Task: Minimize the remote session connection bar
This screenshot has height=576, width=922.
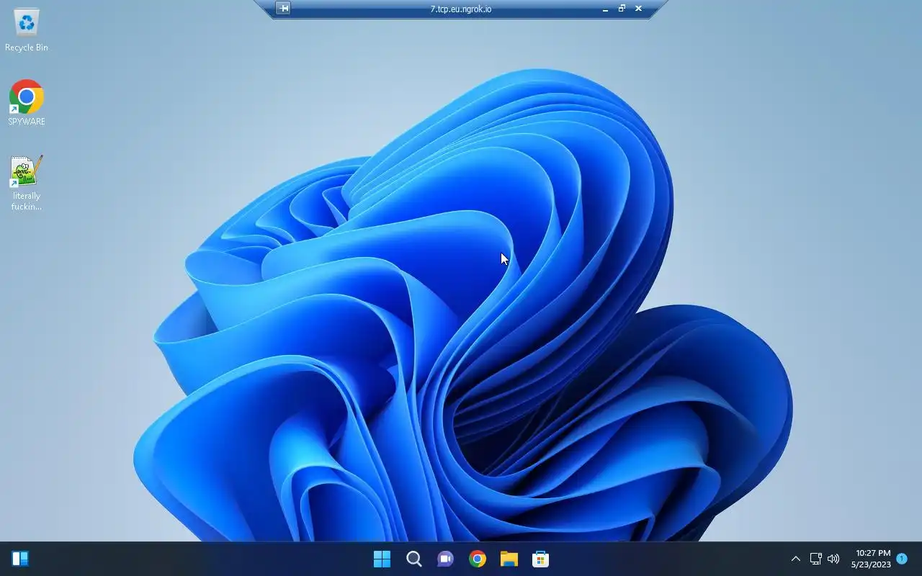Action: tap(605, 9)
